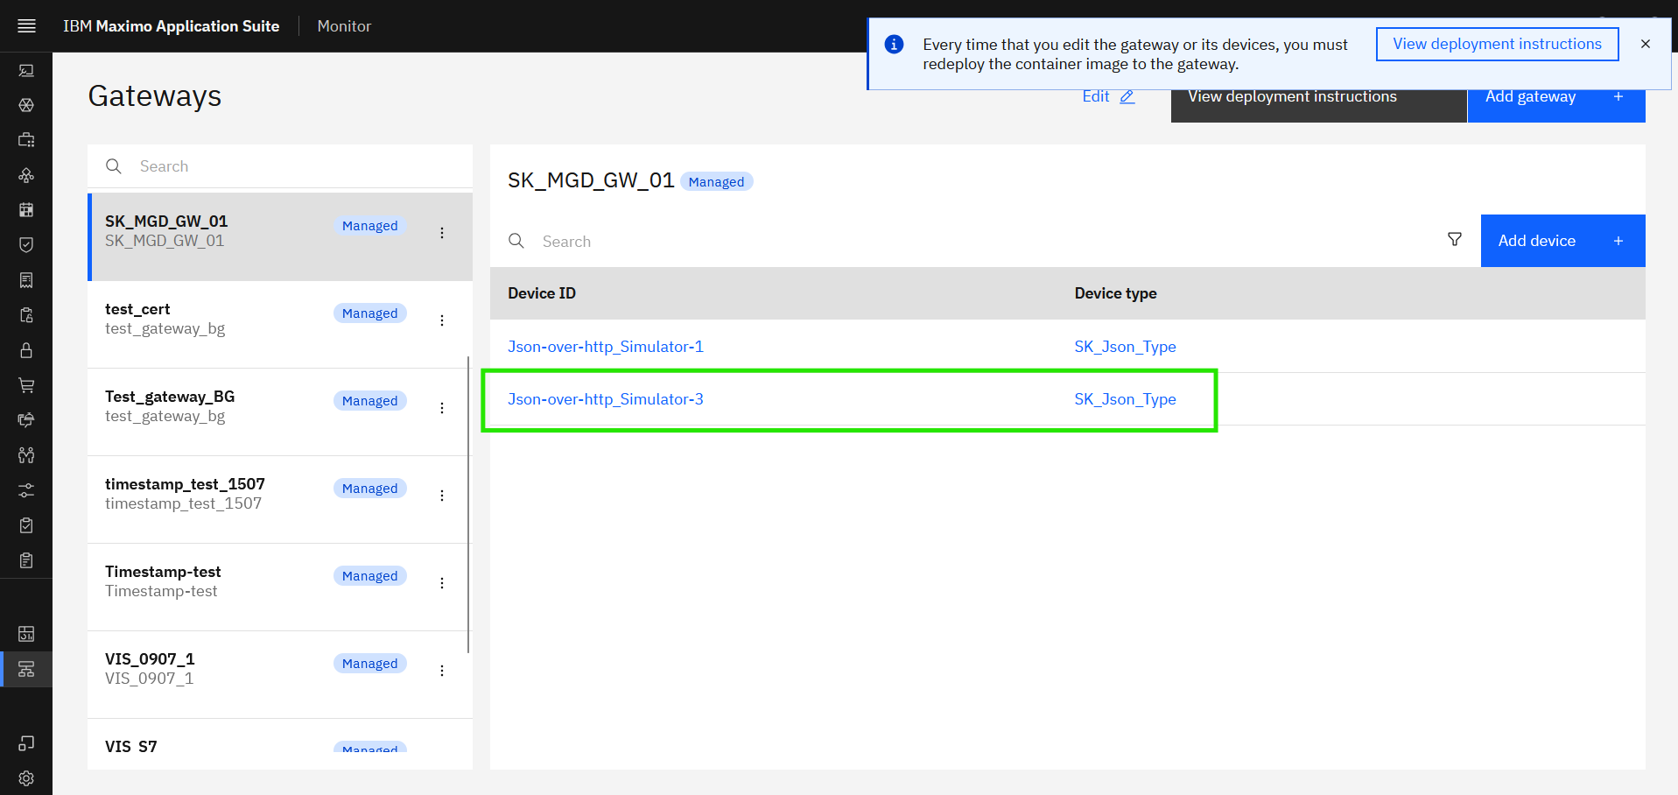Click the shopping cart sidebar icon
The width and height of the screenshot is (1678, 795).
tap(26, 385)
